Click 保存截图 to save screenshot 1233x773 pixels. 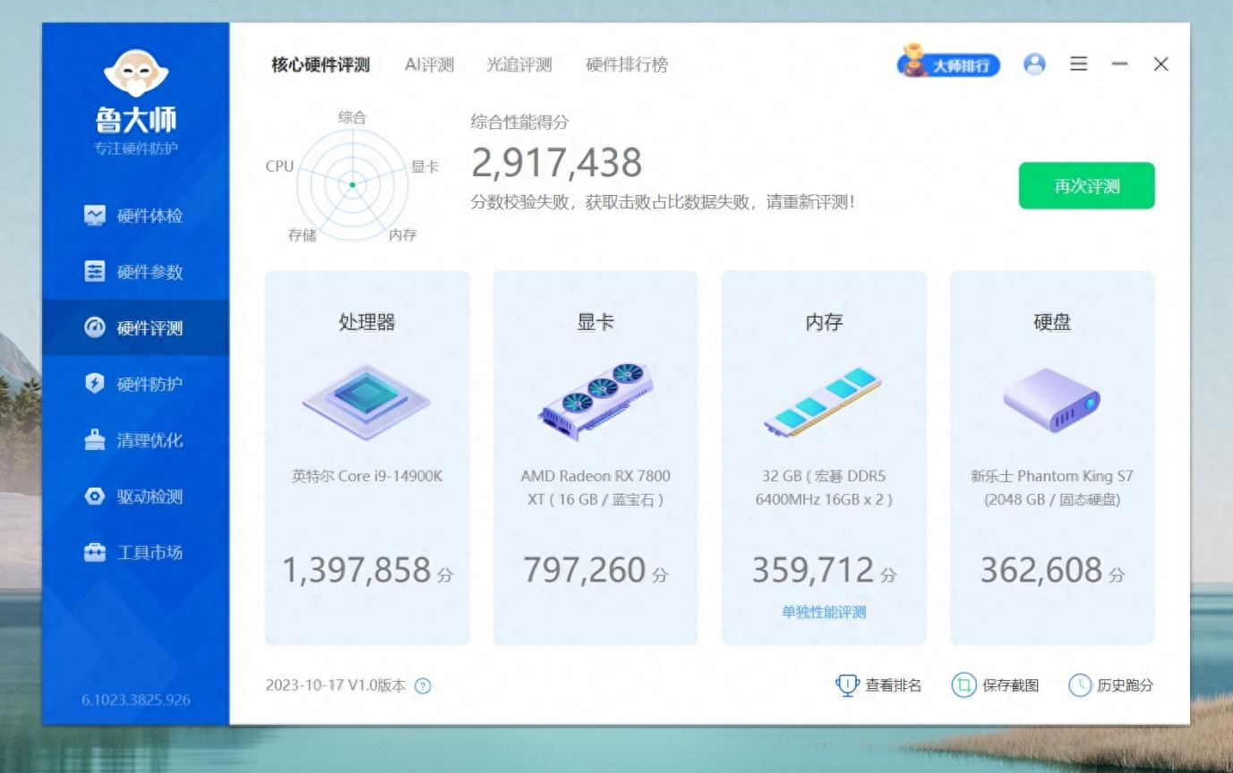click(x=995, y=685)
